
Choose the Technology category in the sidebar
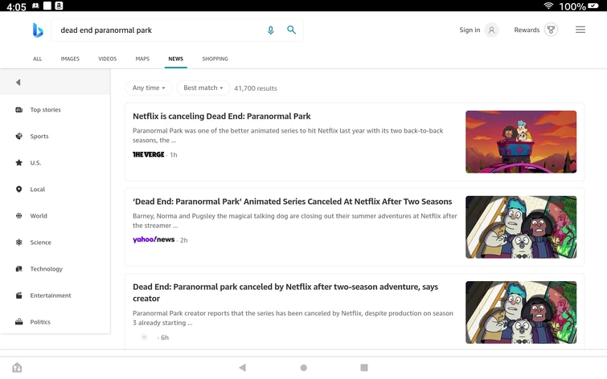pyautogui.click(x=46, y=269)
